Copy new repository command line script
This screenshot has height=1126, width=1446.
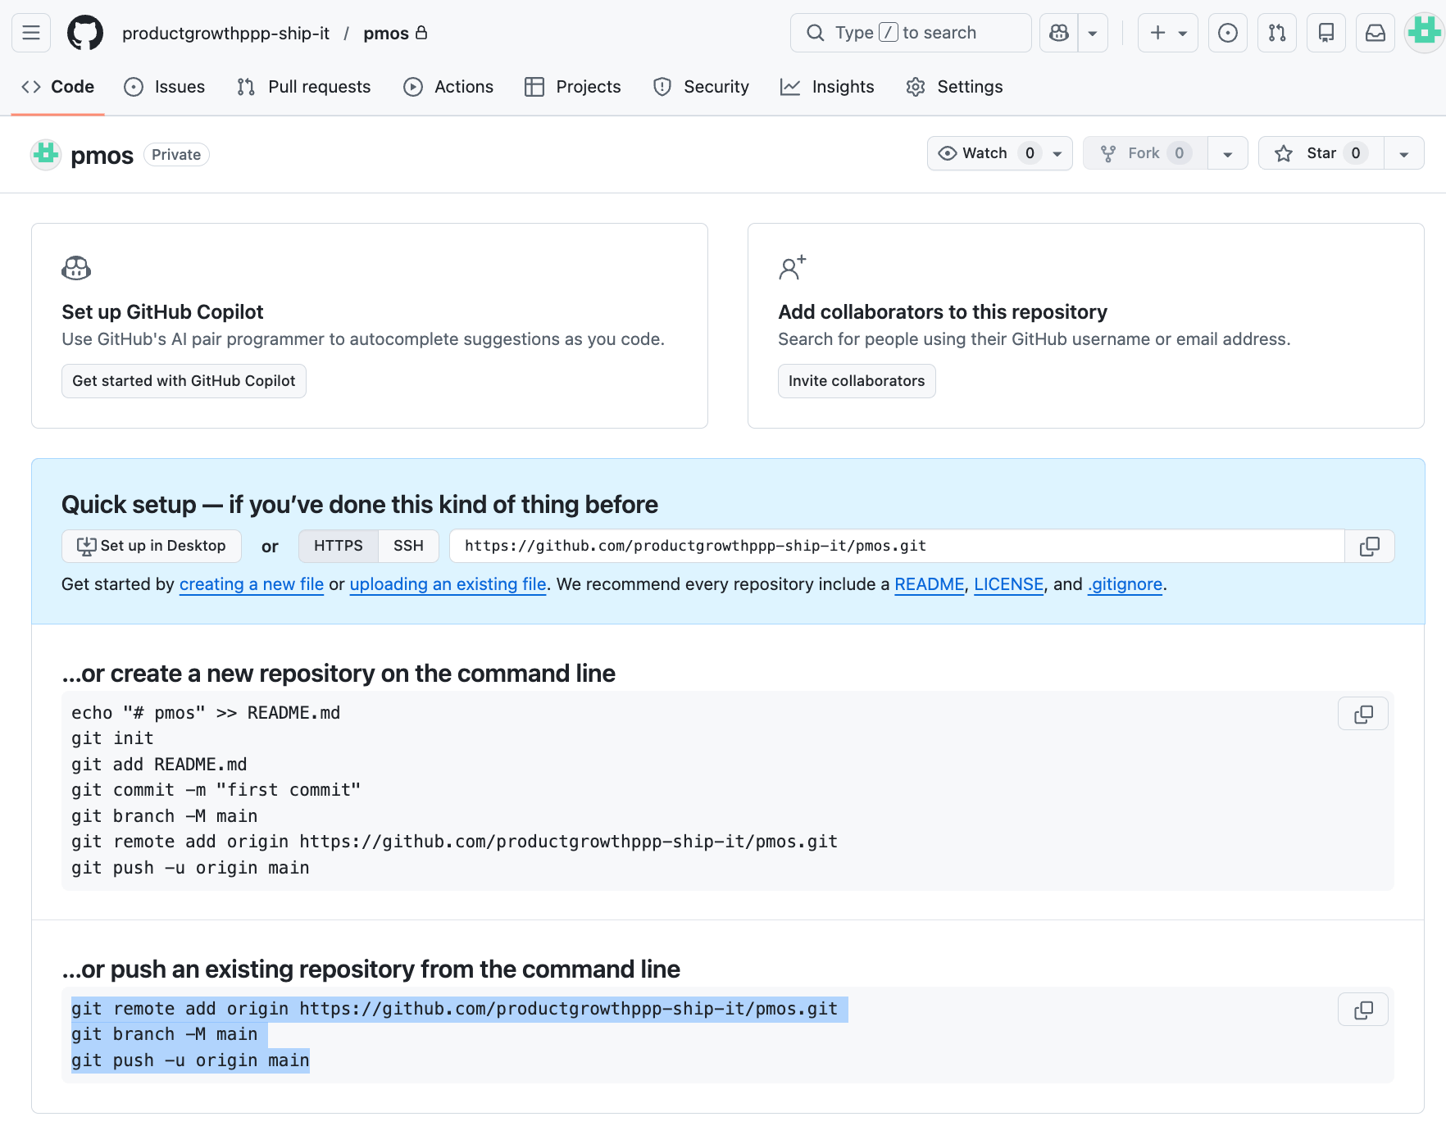click(x=1363, y=714)
